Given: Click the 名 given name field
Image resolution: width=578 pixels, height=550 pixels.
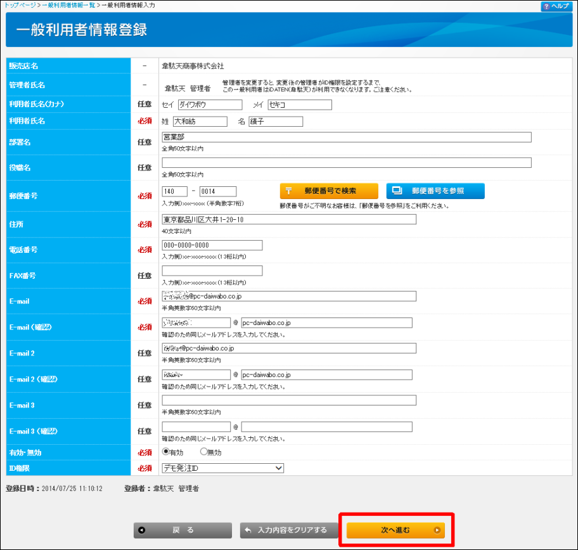Looking at the screenshot, I should tap(275, 122).
